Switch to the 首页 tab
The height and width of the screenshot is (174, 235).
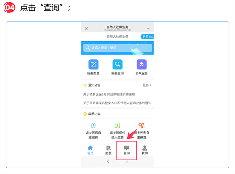90,150
